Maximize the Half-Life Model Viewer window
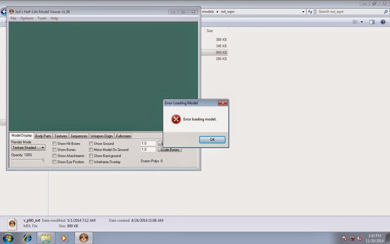The width and height of the screenshot is (390, 244). 183,12
